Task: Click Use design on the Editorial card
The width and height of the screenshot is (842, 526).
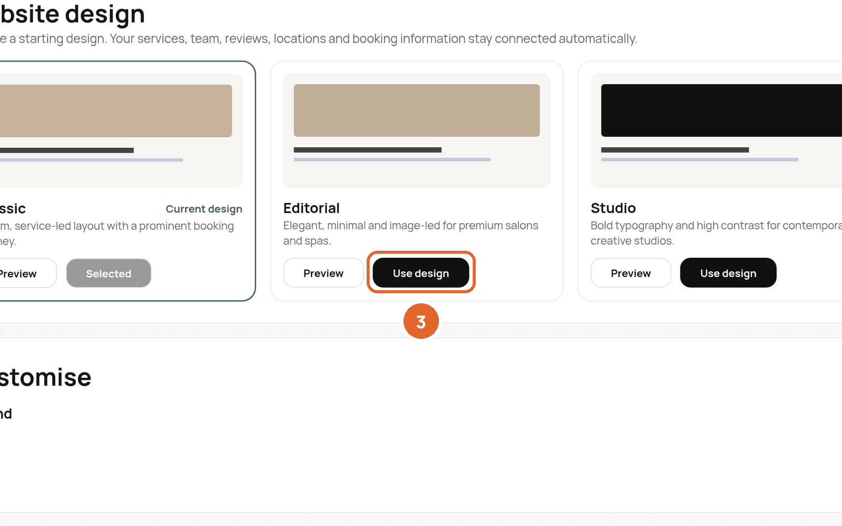Action: click(420, 273)
